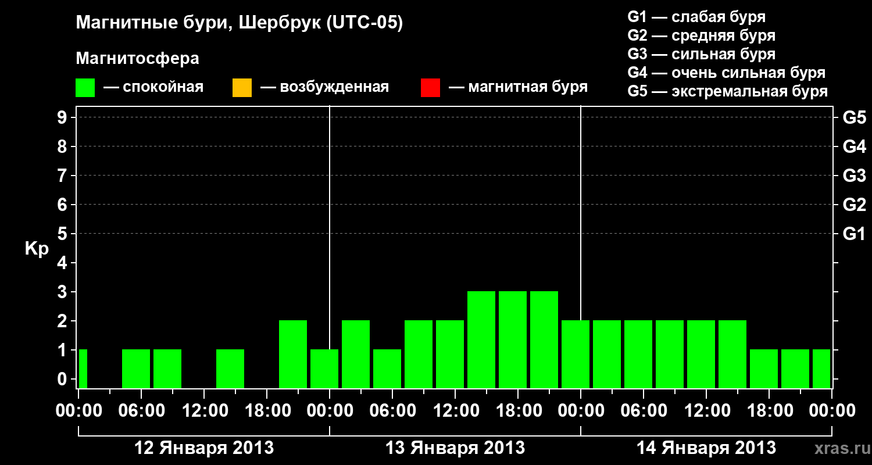The width and height of the screenshot is (872, 465).
Task: Click the green 'спокойная' legend swatch
Action: point(85,88)
